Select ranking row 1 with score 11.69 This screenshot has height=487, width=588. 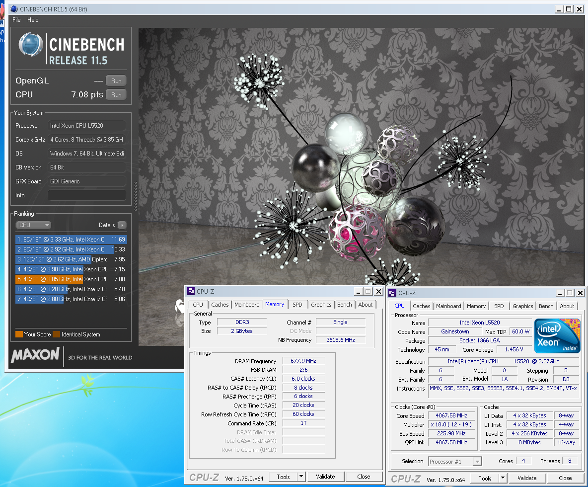(71, 240)
